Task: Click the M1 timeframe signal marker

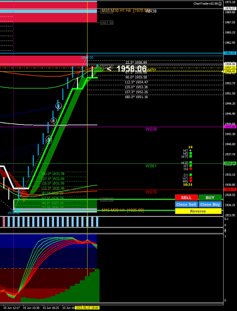Action: click(x=190, y=150)
